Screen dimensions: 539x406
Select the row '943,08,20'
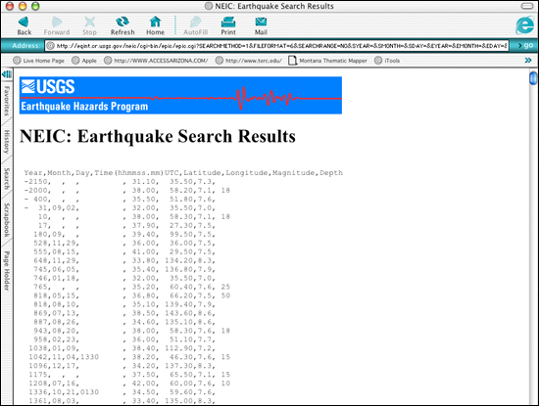click(131, 331)
